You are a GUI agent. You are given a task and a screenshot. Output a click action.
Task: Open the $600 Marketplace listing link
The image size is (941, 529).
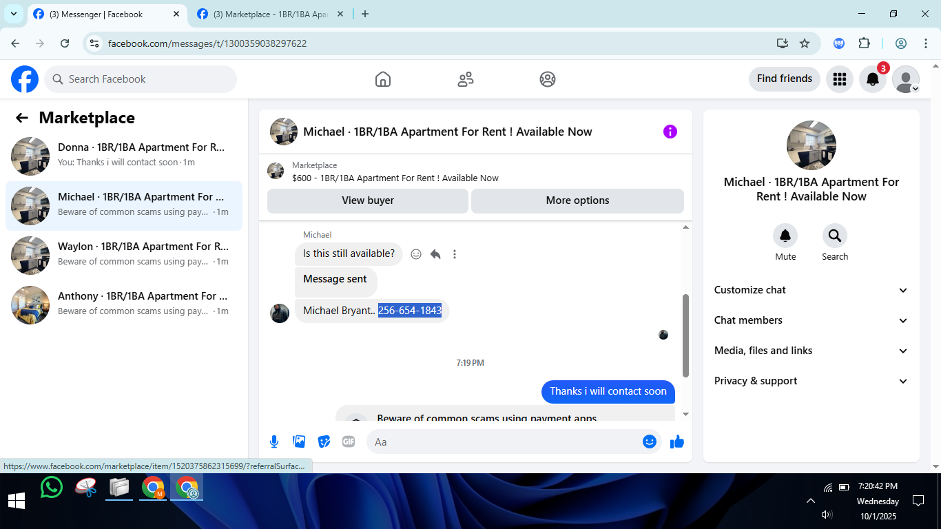pyautogui.click(x=395, y=178)
